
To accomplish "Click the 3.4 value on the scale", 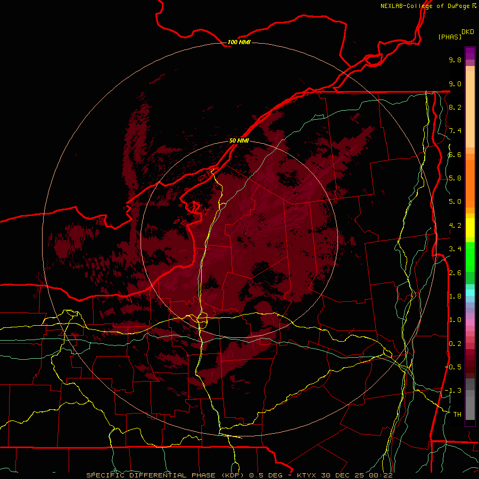I will point(455,249).
